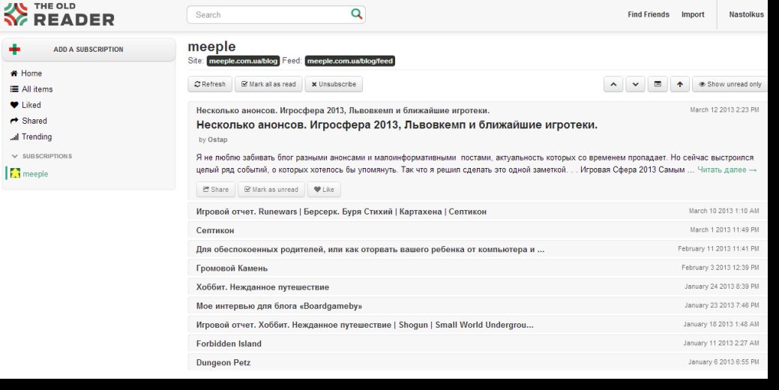
Task: Open Find Friends
Action: pos(649,14)
